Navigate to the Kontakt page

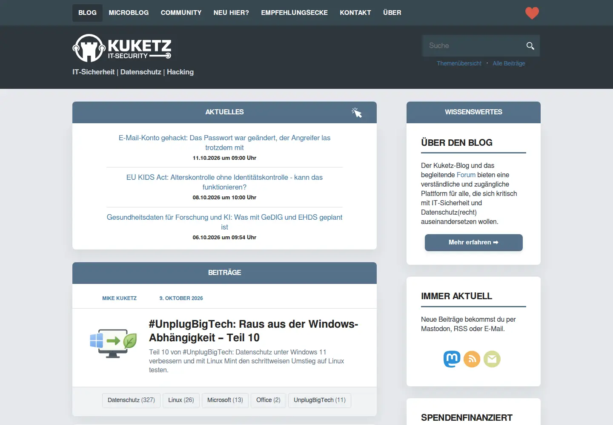(355, 13)
